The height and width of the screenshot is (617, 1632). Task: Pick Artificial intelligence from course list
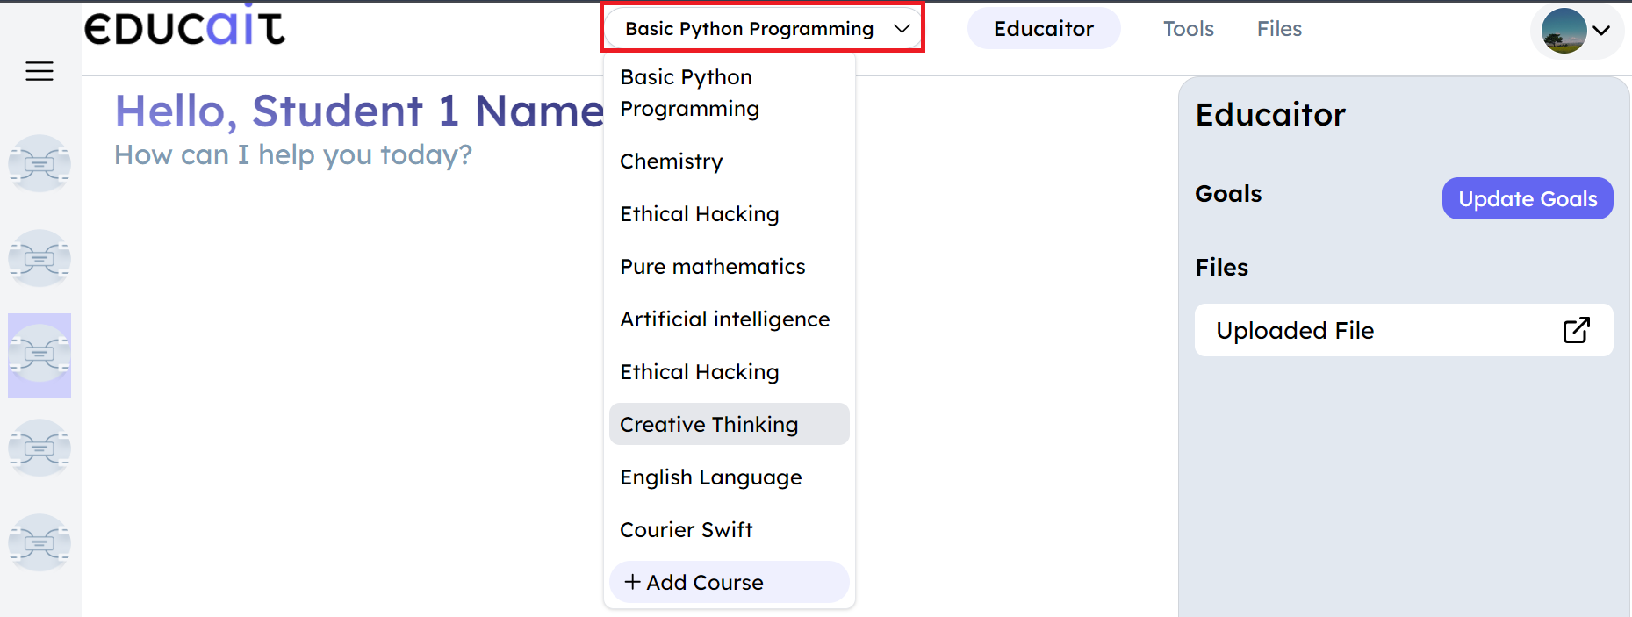click(x=725, y=319)
